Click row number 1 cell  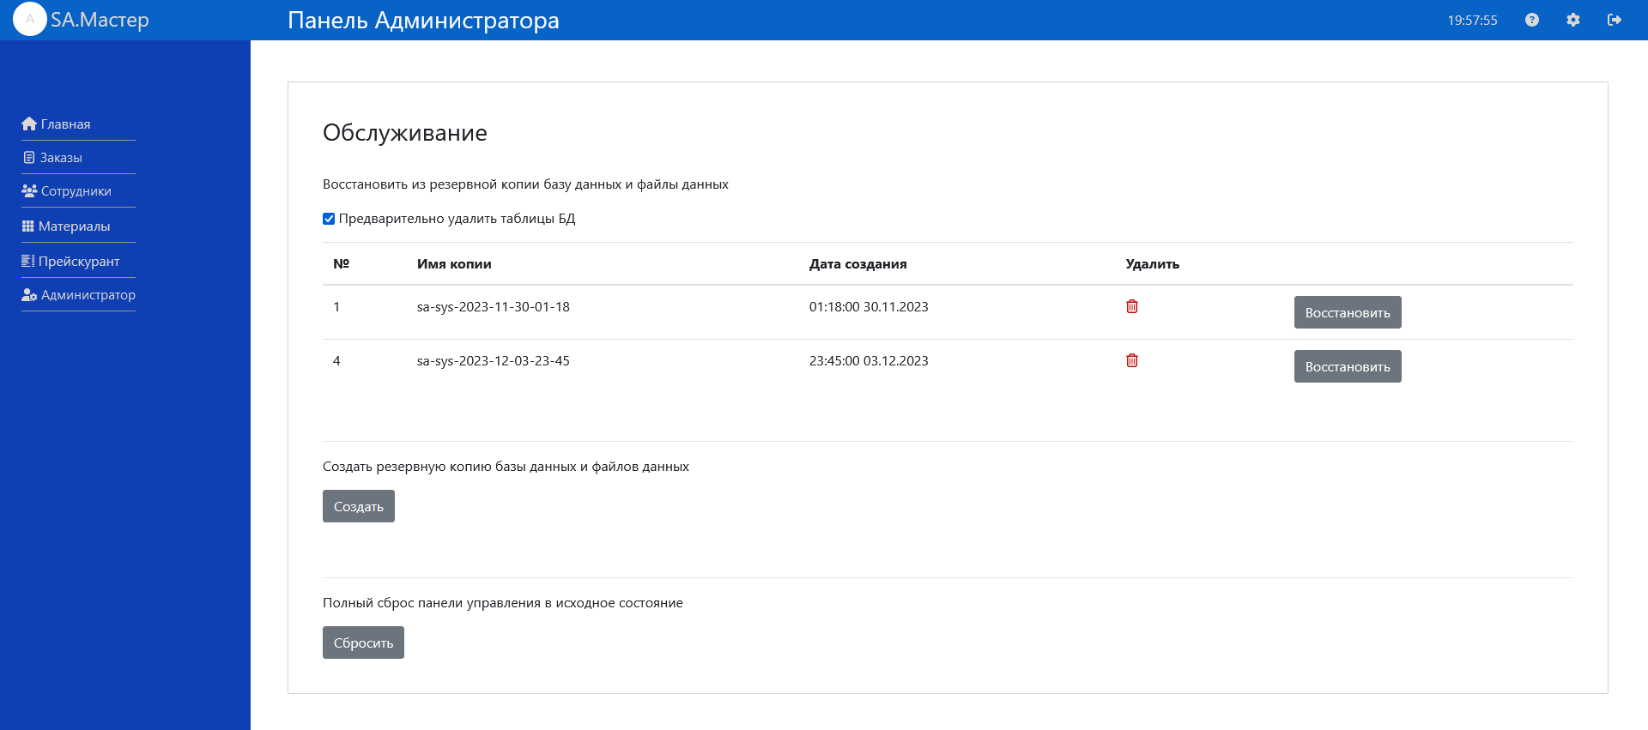click(x=336, y=306)
